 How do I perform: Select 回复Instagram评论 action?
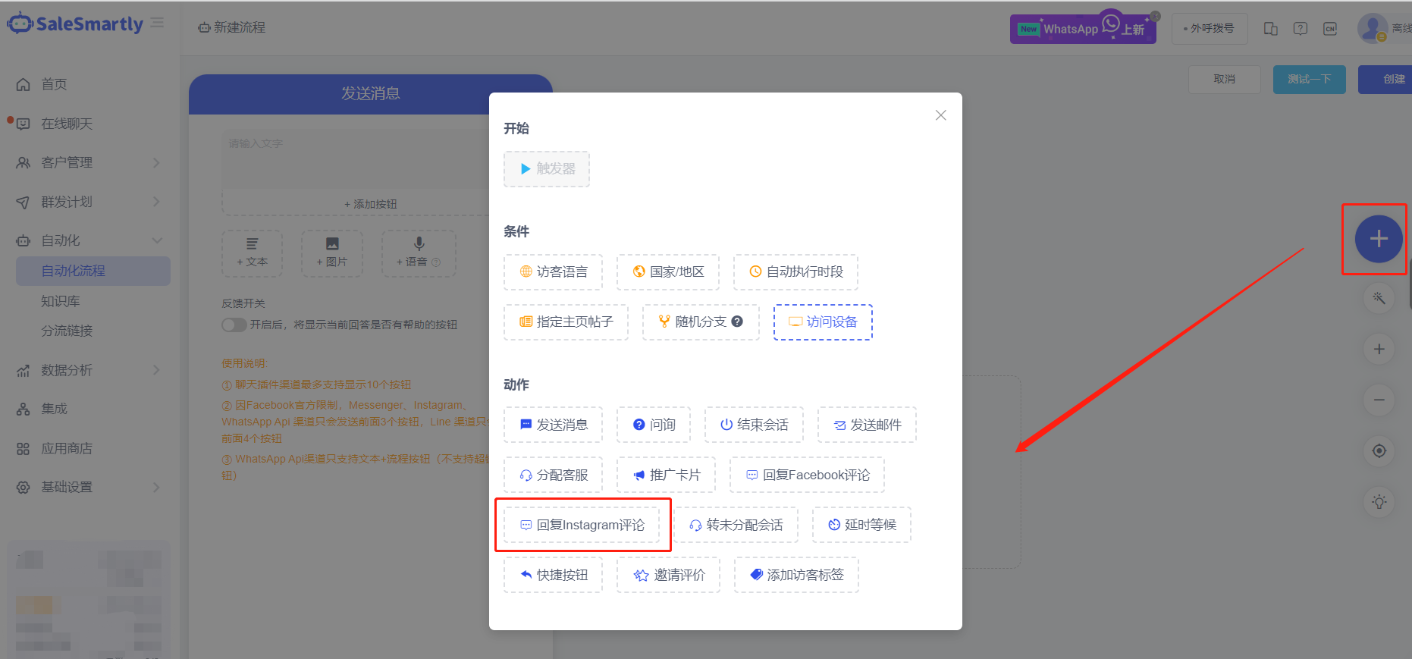(582, 525)
